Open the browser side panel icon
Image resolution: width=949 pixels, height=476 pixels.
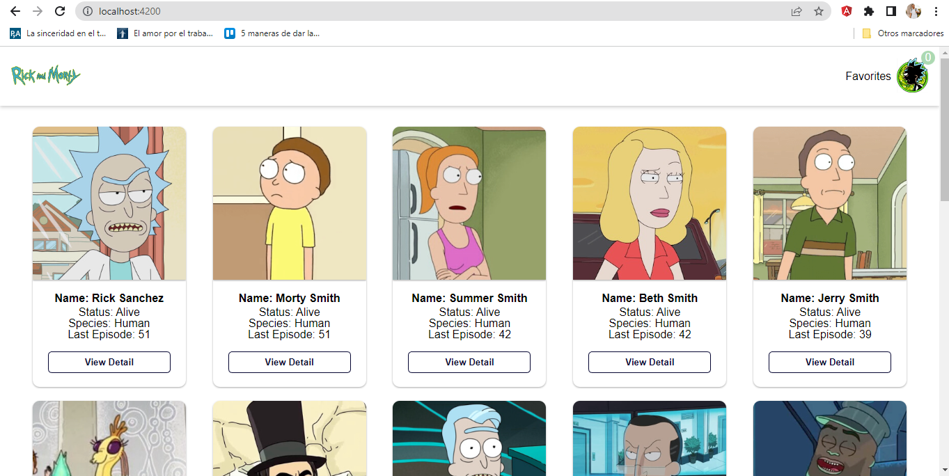(x=892, y=11)
